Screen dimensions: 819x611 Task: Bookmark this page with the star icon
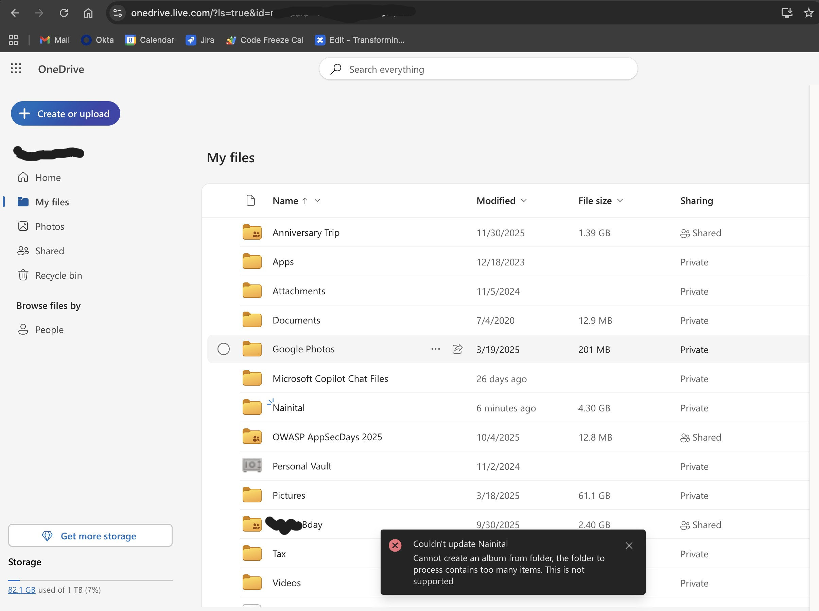click(808, 13)
